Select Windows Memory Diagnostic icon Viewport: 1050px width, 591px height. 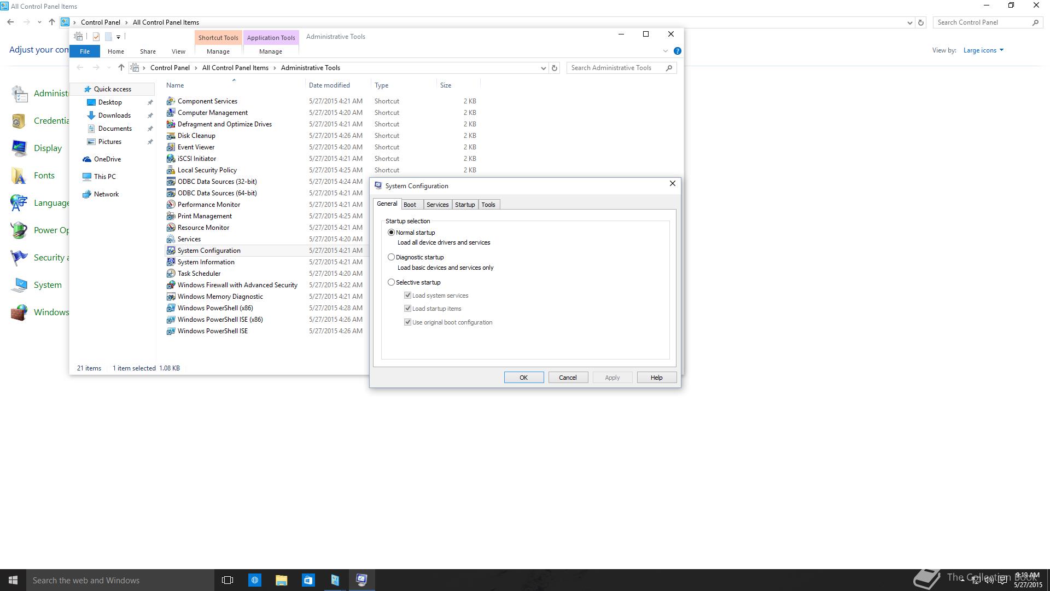coord(171,297)
